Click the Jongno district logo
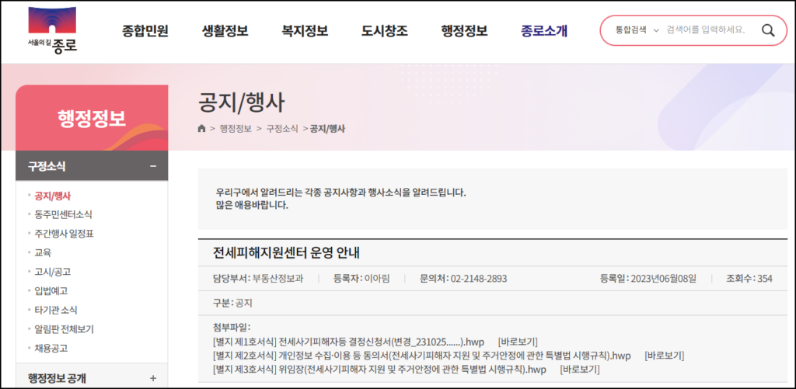 [x=52, y=30]
